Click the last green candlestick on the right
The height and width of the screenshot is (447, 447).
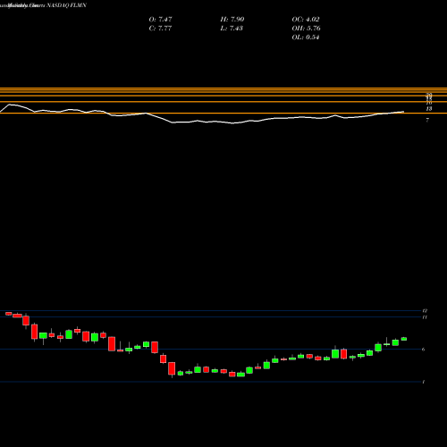point(404,339)
